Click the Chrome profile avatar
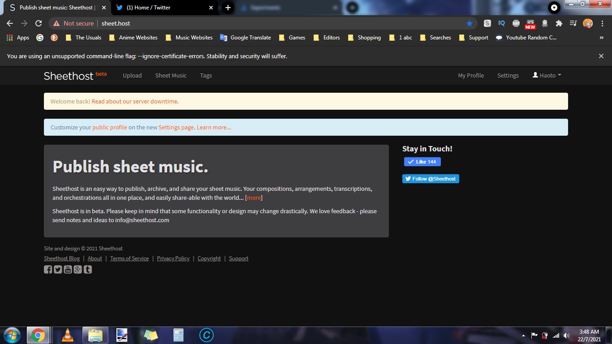The width and height of the screenshot is (612, 344). click(x=587, y=23)
